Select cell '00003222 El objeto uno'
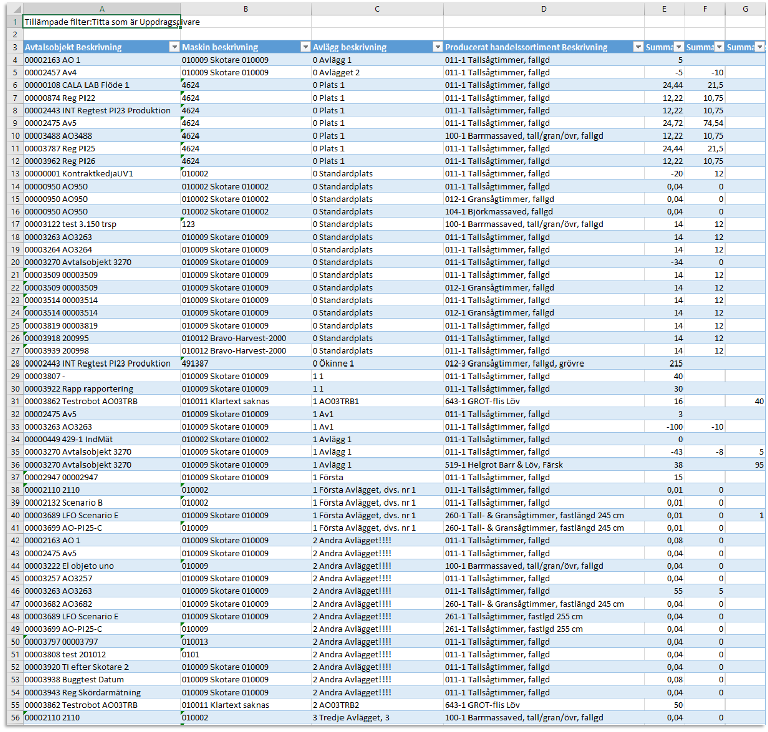 point(102,566)
